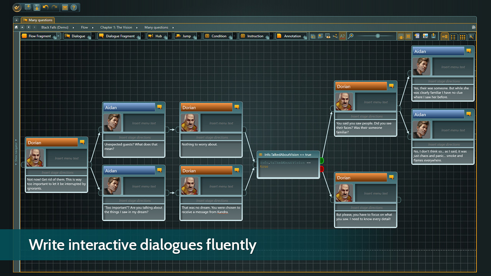This screenshot has height=276, width=491.
Task: Click the Hub node button
Action: pyautogui.click(x=155, y=36)
